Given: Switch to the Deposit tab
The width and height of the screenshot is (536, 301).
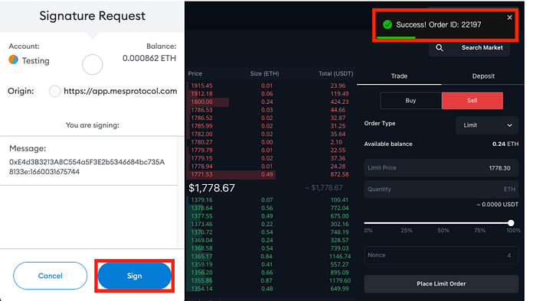Looking at the screenshot, I should point(483,76).
